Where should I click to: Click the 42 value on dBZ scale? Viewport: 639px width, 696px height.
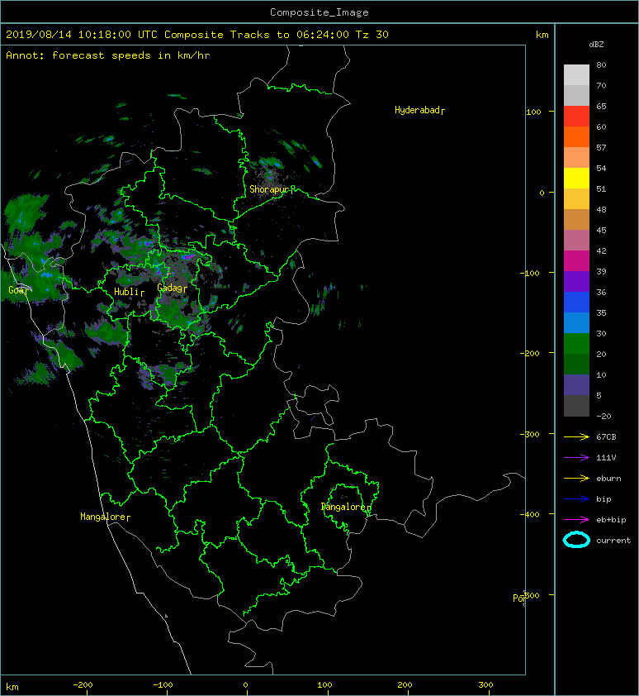point(601,250)
